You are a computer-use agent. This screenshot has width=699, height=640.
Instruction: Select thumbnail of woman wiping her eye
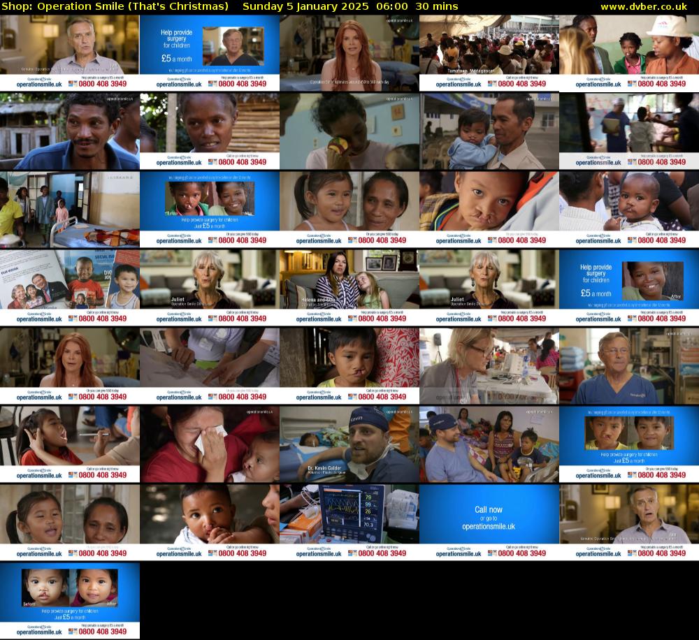(x=349, y=131)
